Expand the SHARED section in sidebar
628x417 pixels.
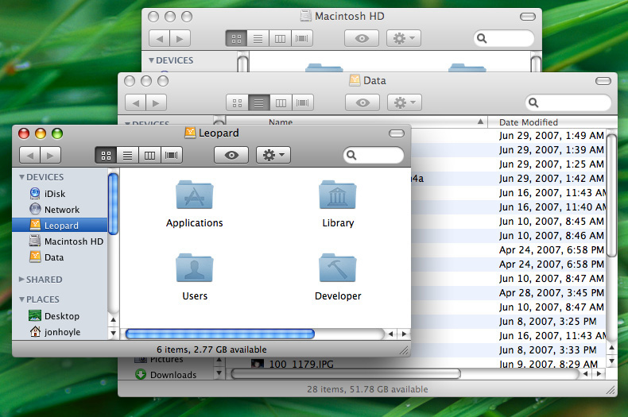[x=21, y=280]
